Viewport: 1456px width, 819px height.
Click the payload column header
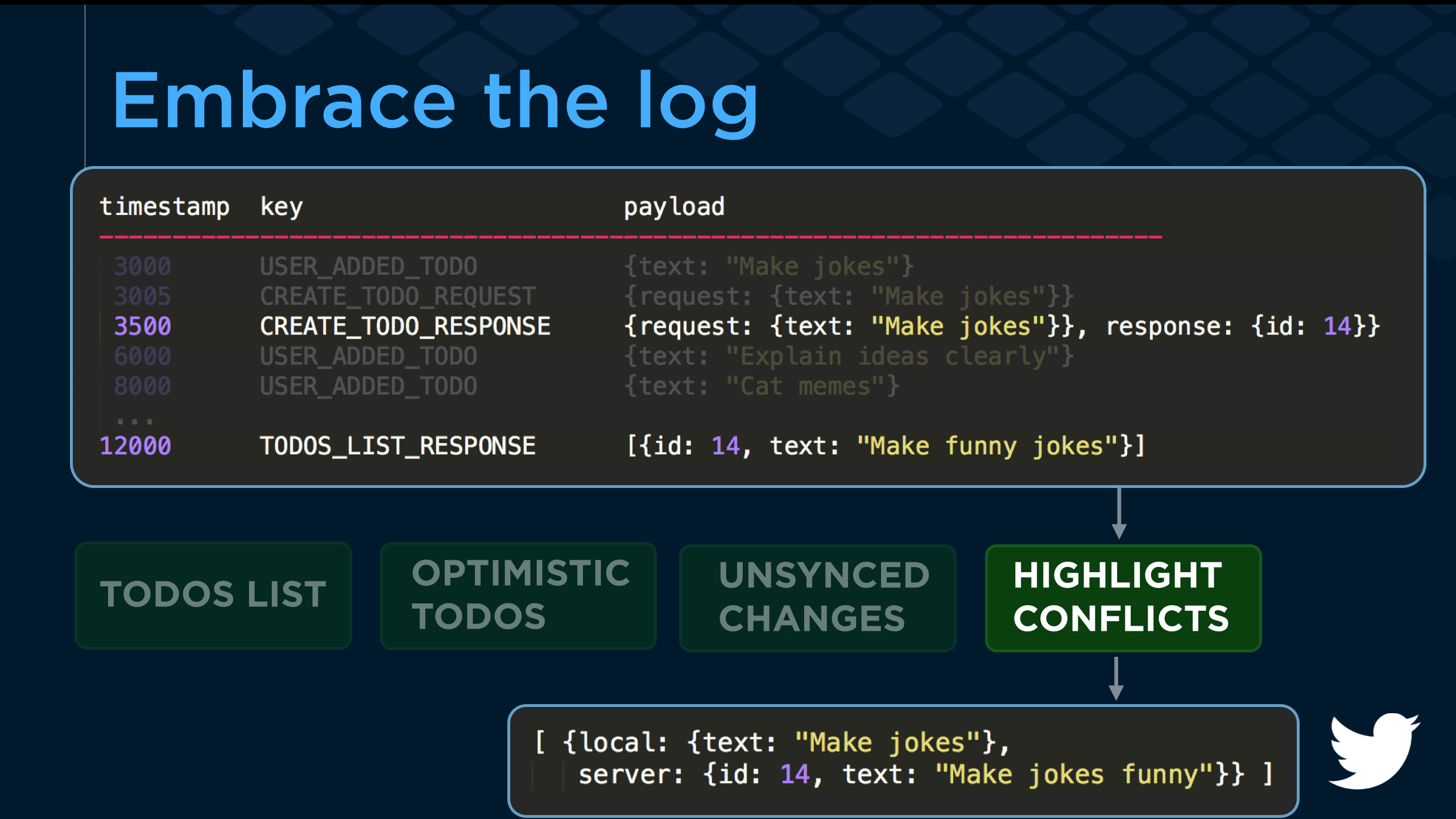pos(674,206)
